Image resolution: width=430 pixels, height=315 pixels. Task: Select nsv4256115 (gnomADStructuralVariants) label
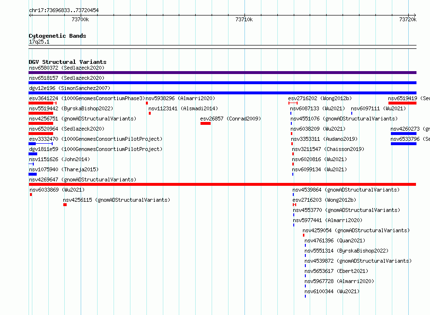point(116,200)
